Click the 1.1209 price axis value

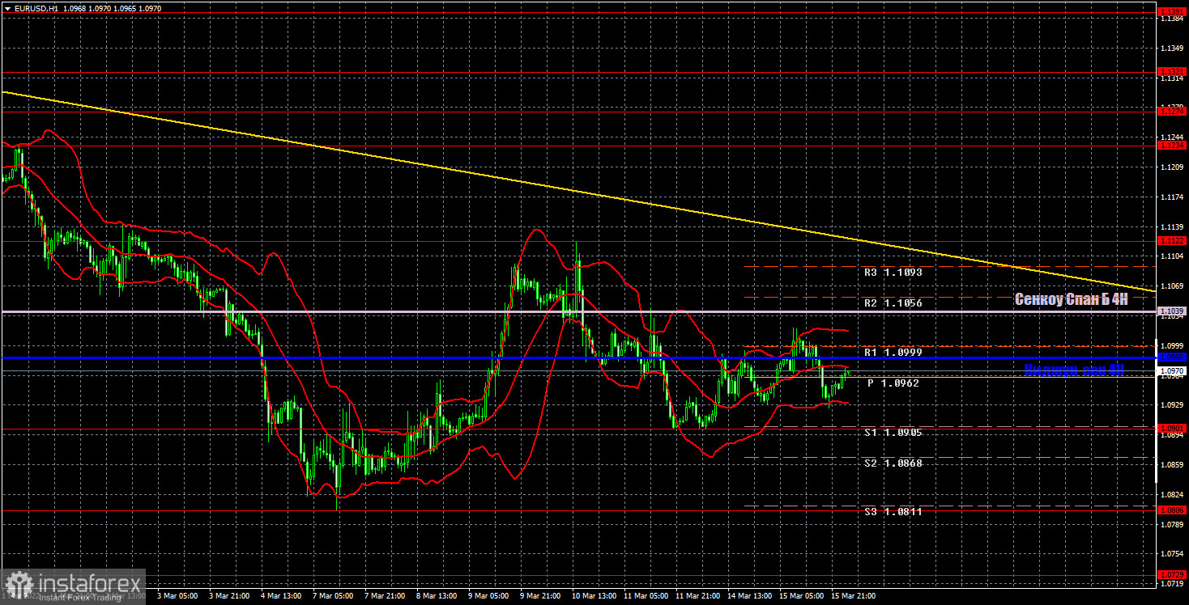tap(1173, 167)
